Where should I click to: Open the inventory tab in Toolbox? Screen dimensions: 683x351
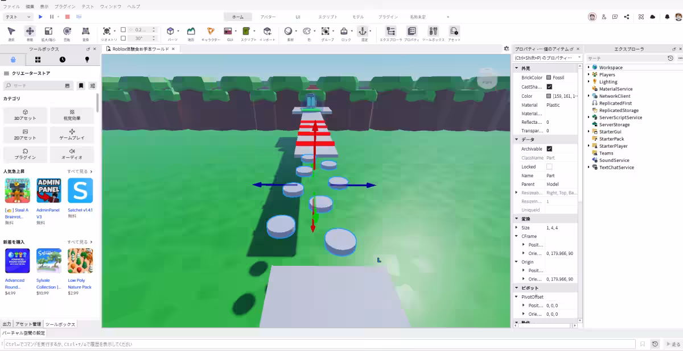(x=38, y=59)
